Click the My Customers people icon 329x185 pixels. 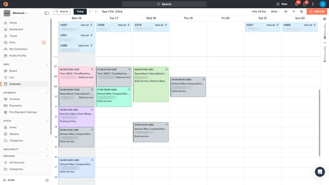5,49
